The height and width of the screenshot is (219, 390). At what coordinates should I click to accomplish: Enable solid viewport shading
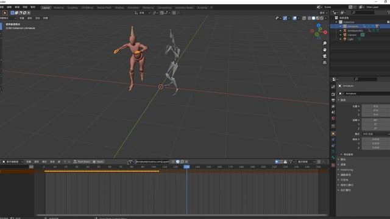pos(313,18)
